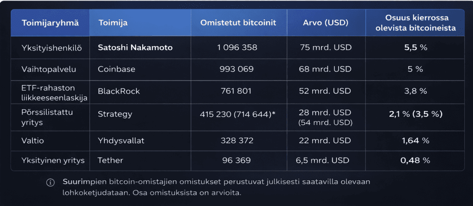Click the info icon below the table
This screenshot has width=473, height=206.
[50, 182]
